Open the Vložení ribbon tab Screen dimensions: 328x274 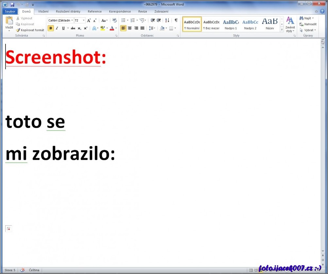43,11
